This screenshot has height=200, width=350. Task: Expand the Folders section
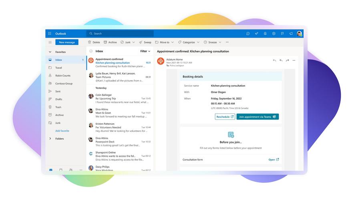pyautogui.click(x=50, y=138)
